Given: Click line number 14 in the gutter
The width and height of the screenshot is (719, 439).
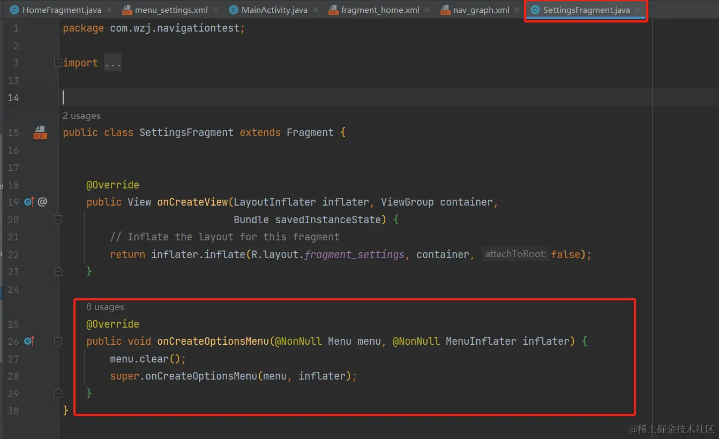Looking at the screenshot, I should point(13,97).
